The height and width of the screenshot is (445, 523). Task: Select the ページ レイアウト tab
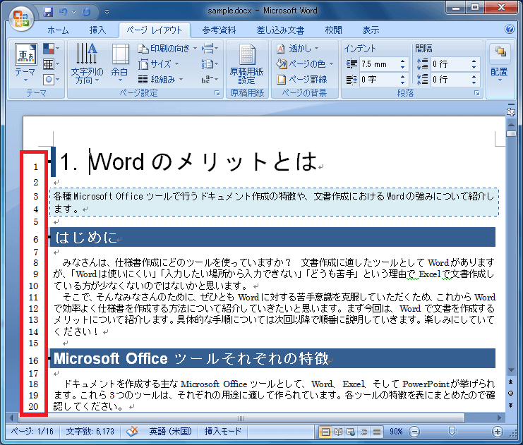pos(155,30)
